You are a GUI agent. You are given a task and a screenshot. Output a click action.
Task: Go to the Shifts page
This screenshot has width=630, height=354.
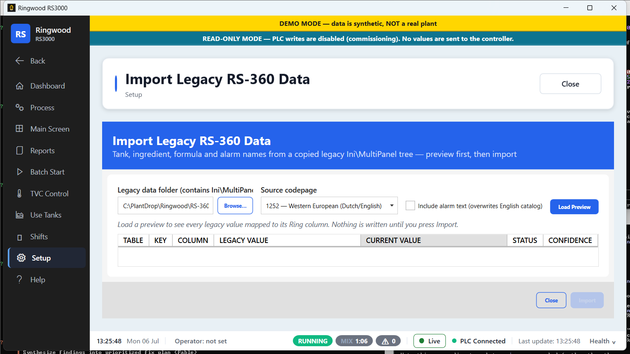47,236
